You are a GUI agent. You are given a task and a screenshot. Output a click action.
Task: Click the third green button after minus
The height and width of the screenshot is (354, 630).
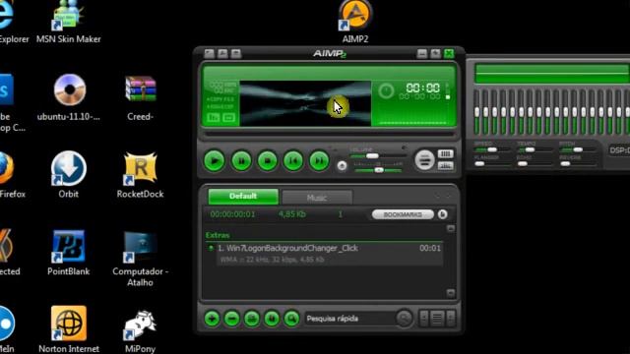coord(252,319)
